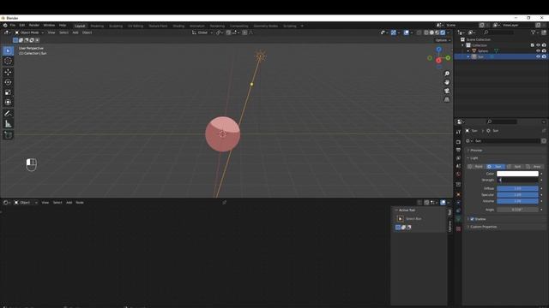This screenshot has width=549, height=308.
Task: Click the Blender logo menu icon
Action: point(5,25)
